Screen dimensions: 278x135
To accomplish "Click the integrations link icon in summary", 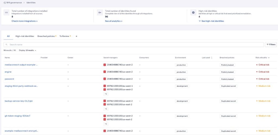I will 7,12.
